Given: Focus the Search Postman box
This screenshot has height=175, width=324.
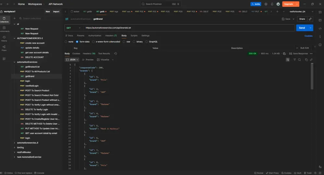Looking at the screenshot, I should click(161, 4).
